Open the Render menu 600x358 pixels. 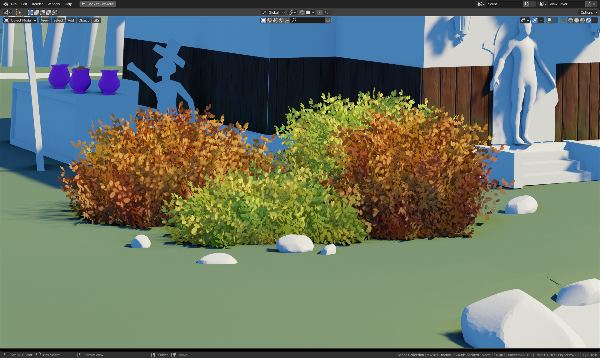(37, 4)
